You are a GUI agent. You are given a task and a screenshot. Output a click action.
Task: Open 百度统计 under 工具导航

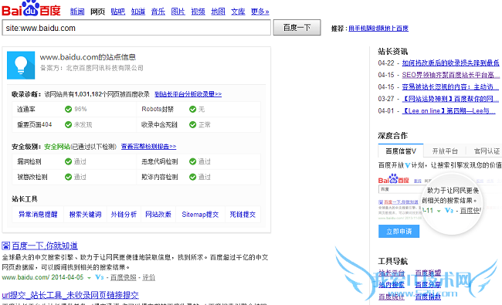(x=392, y=297)
